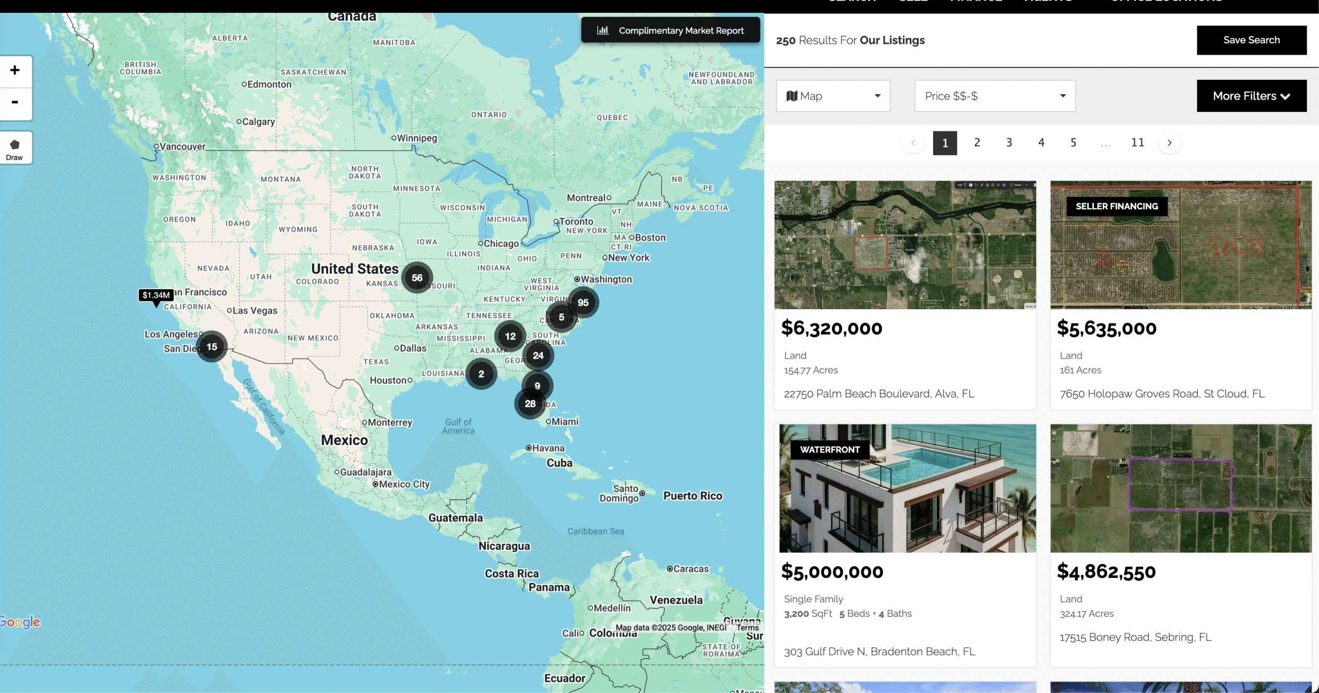Open the Map view dropdown
This screenshot has width=1319, height=693.
(x=833, y=96)
